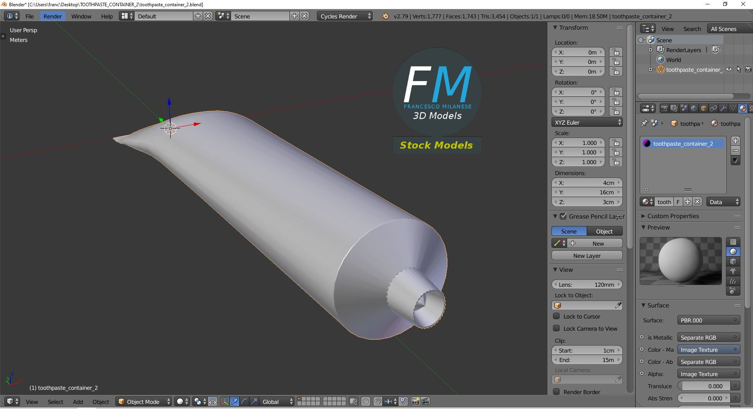Select cube material preview
Viewport: 753px width, 409px height.
[x=733, y=262]
